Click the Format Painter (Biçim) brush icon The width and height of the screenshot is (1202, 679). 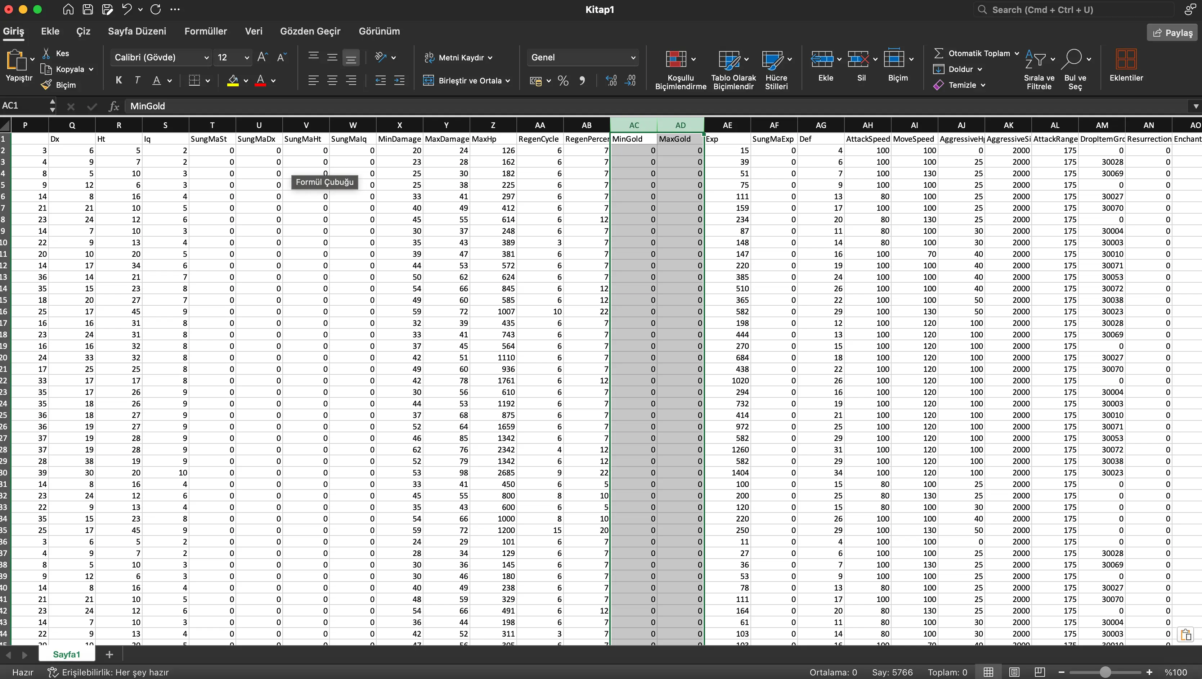[x=46, y=85]
